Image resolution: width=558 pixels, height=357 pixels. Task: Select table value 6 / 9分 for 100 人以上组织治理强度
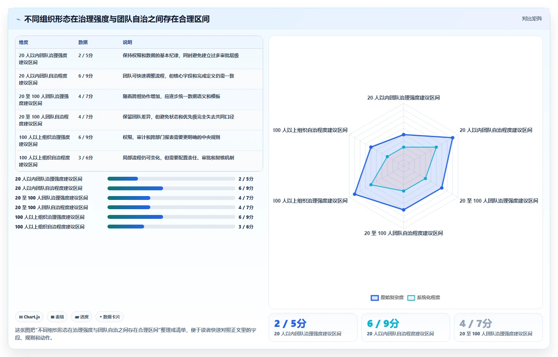[x=86, y=137]
